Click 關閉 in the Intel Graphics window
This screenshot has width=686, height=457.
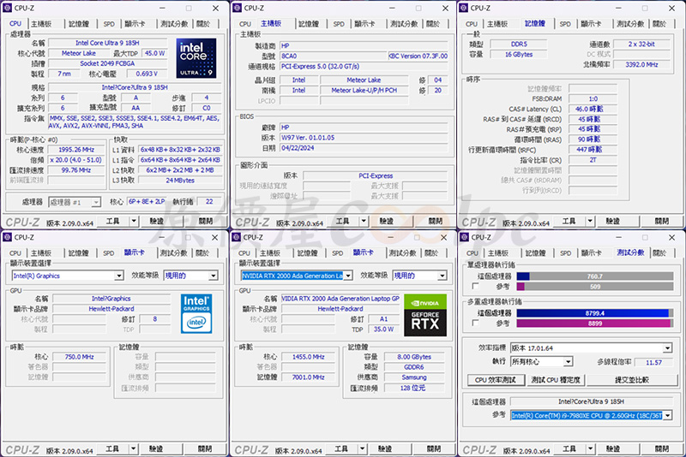[x=205, y=448]
